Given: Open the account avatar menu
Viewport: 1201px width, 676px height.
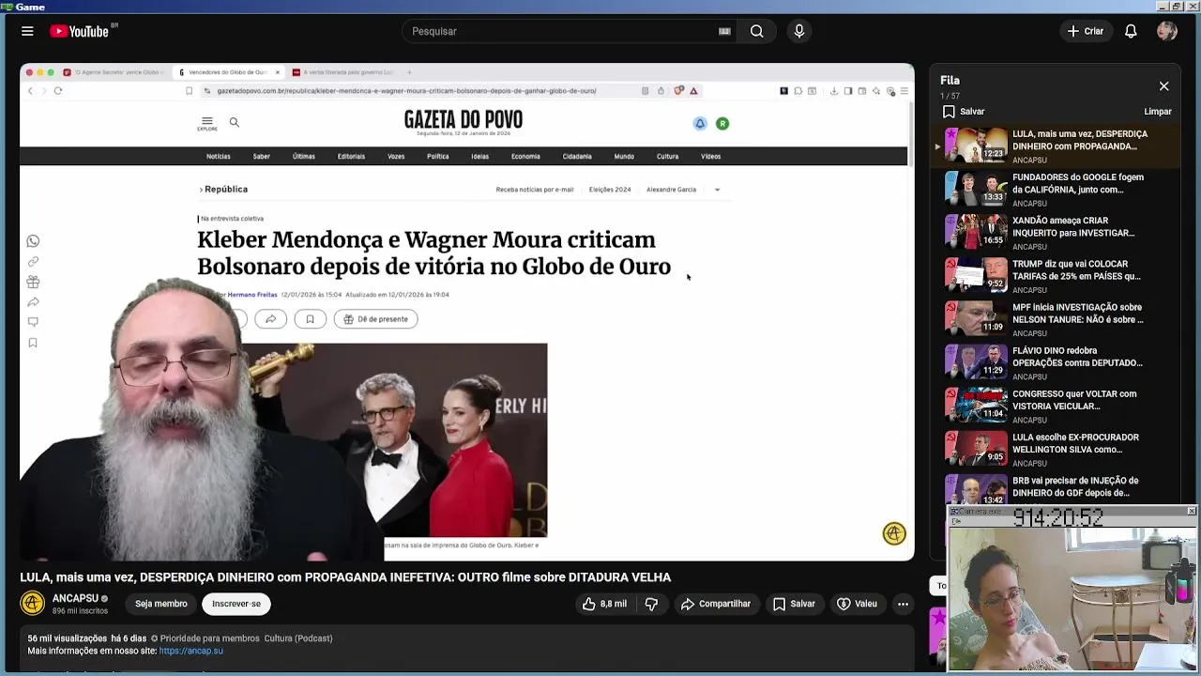Looking at the screenshot, I should point(1167,31).
